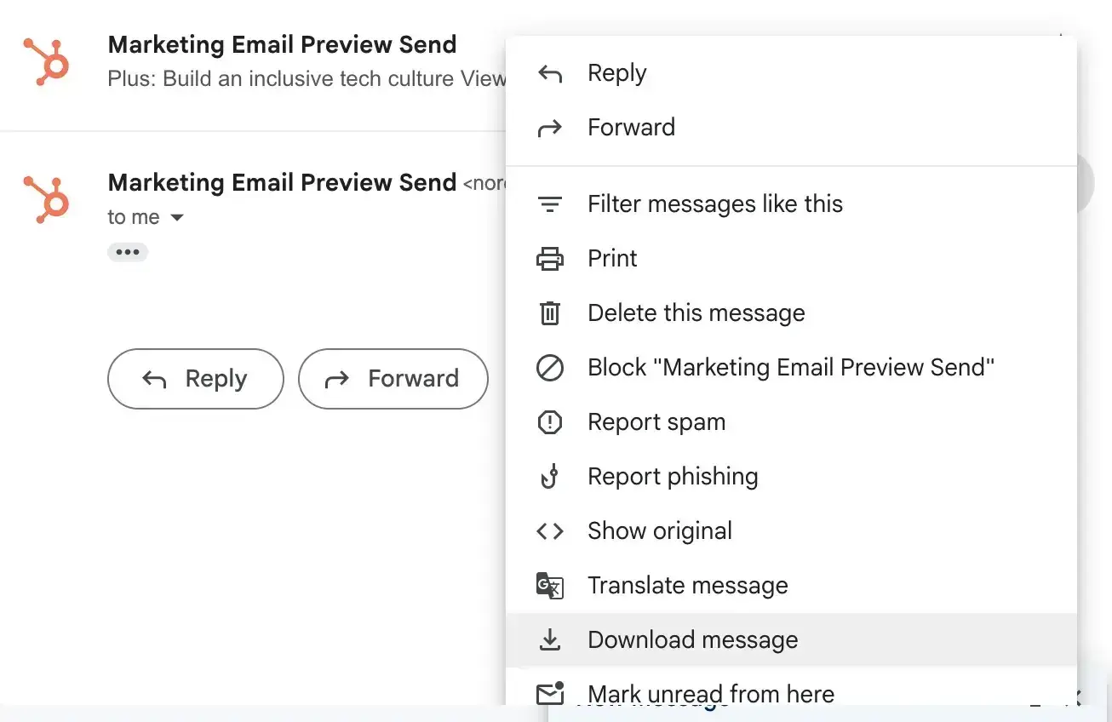Viewport: 1112px width, 722px height.
Task: Expand the 'to me' recipient details
Action: point(146,217)
